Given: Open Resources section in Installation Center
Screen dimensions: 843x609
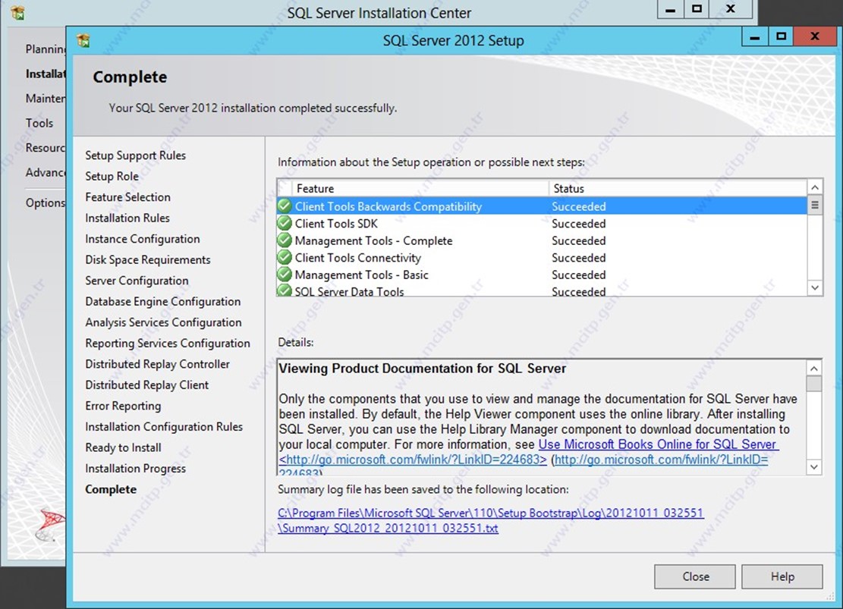Looking at the screenshot, I should (x=46, y=148).
